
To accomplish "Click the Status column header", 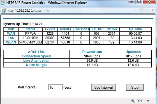I will [31, 29].
